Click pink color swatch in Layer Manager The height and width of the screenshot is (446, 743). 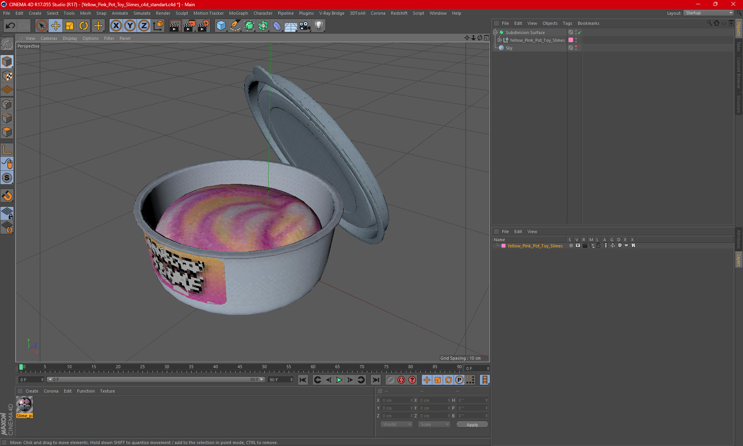[x=503, y=246]
